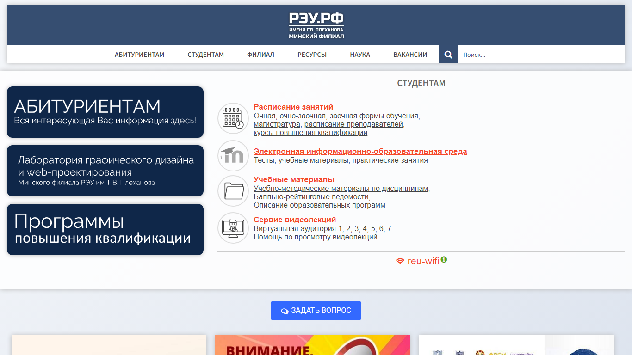
Task: Click the СТУДЕНТАМ section heading
Action: pos(421,83)
